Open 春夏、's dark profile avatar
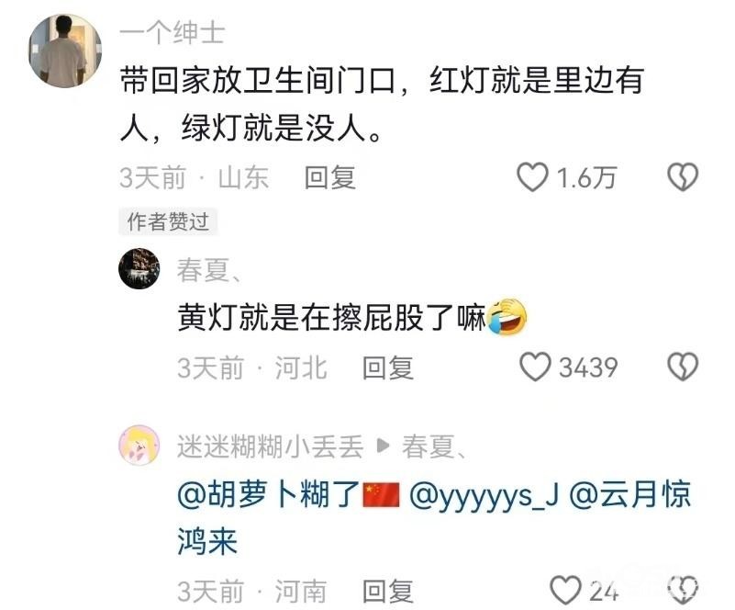Viewport: 735px width, 610px height. point(139,268)
